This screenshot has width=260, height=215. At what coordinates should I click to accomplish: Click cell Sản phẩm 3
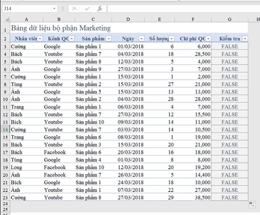coord(93,145)
